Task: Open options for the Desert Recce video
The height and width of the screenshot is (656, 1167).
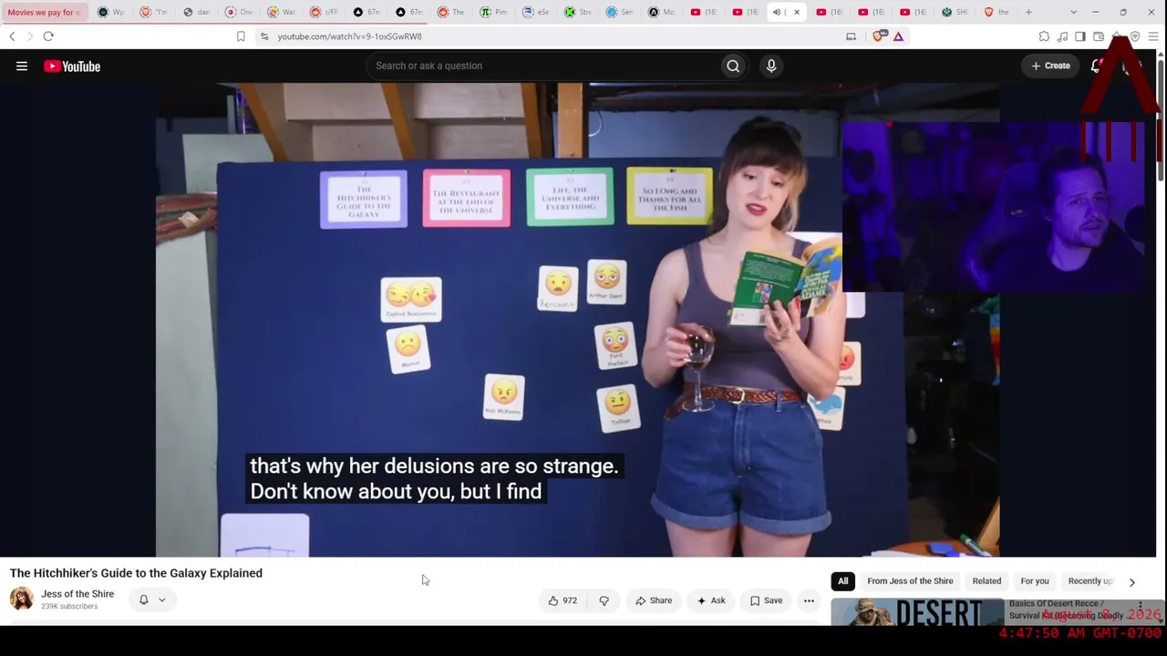Action: tap(1140, 607)
